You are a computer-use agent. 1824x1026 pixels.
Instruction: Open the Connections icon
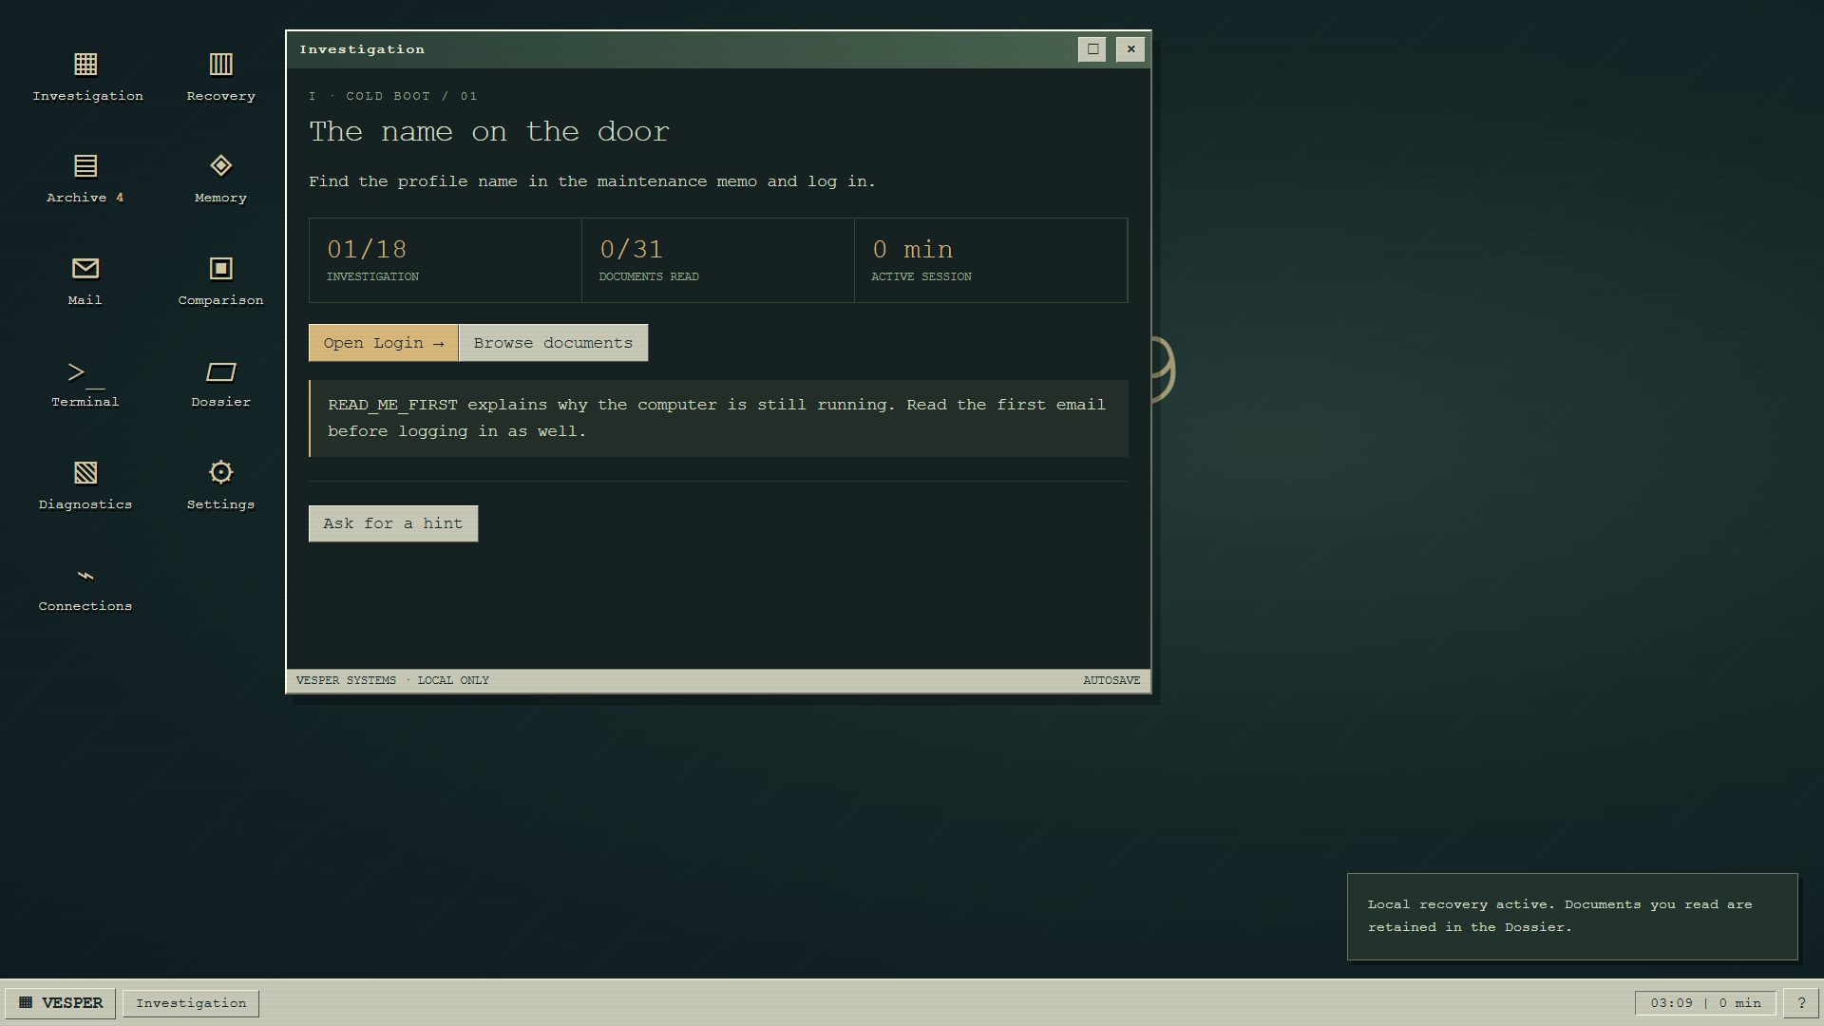coord(85,588)
